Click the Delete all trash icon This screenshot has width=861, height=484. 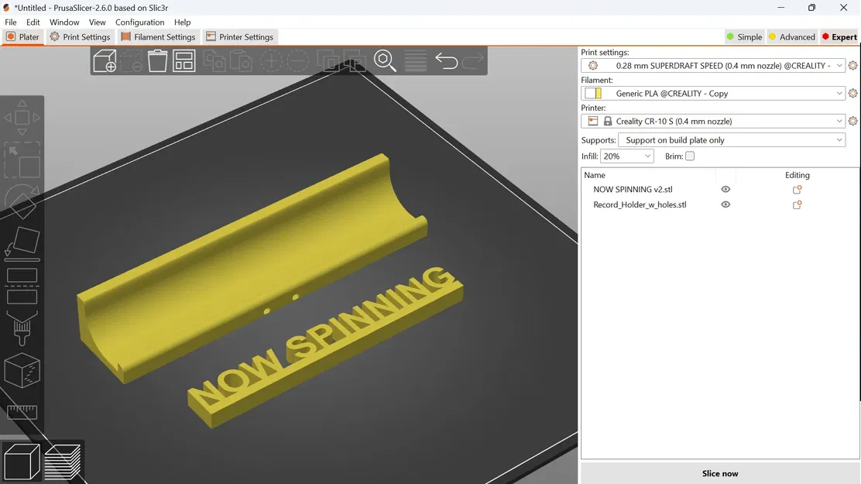[x=157, y=60]
